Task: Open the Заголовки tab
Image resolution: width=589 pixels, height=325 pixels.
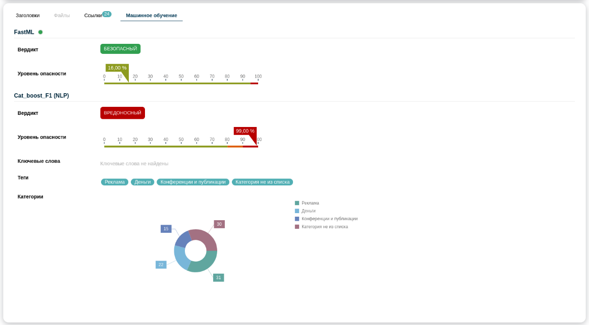Action: coord(27,16)
